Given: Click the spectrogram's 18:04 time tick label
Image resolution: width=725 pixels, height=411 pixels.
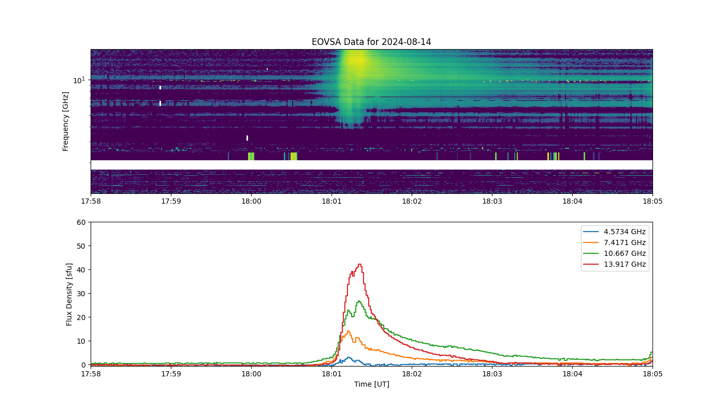Looking at the screenshot, I should (572, 201).
